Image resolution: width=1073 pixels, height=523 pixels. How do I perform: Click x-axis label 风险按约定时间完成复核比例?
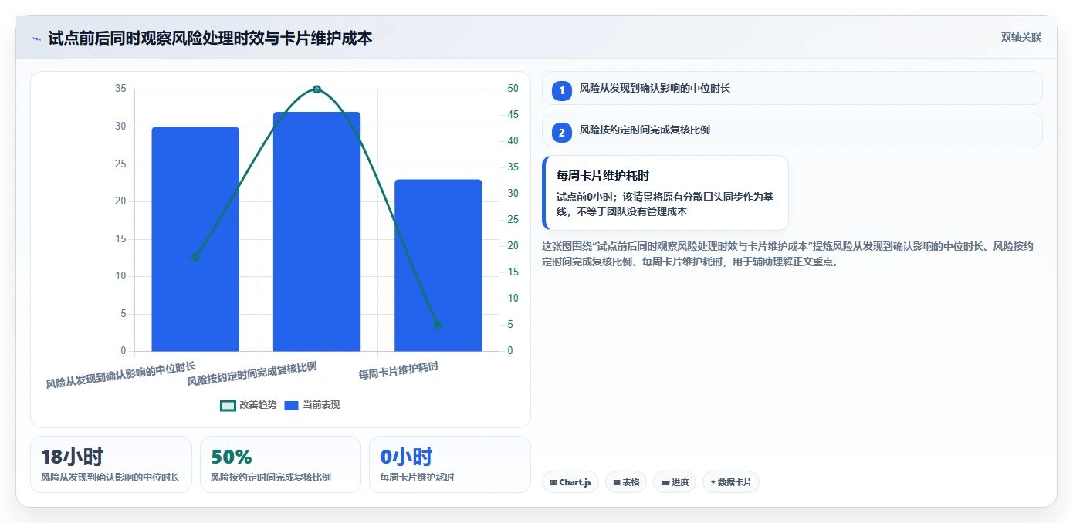(x=252, y=373)
